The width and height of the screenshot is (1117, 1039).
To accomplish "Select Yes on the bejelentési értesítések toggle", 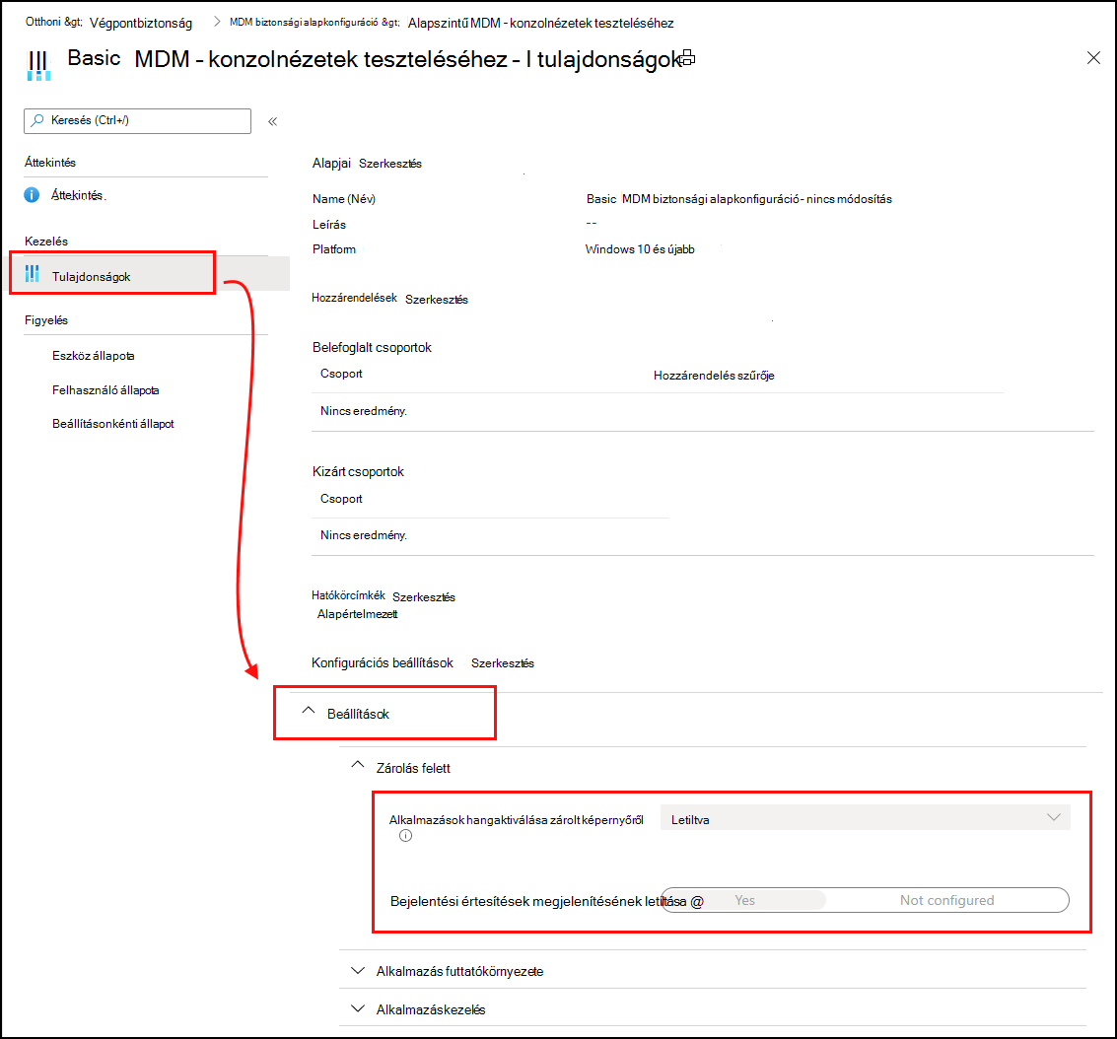I will click(x=744, y=900).
